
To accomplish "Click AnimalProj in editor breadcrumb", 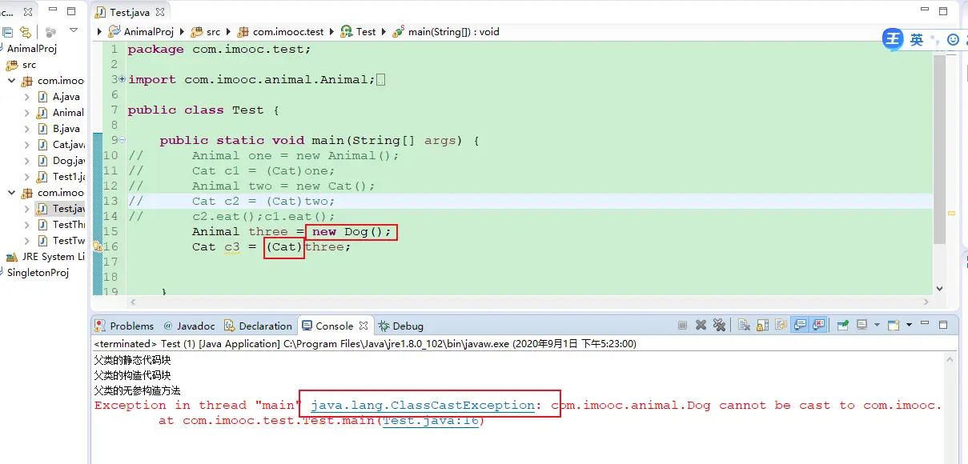I will [x=141, y=31].
